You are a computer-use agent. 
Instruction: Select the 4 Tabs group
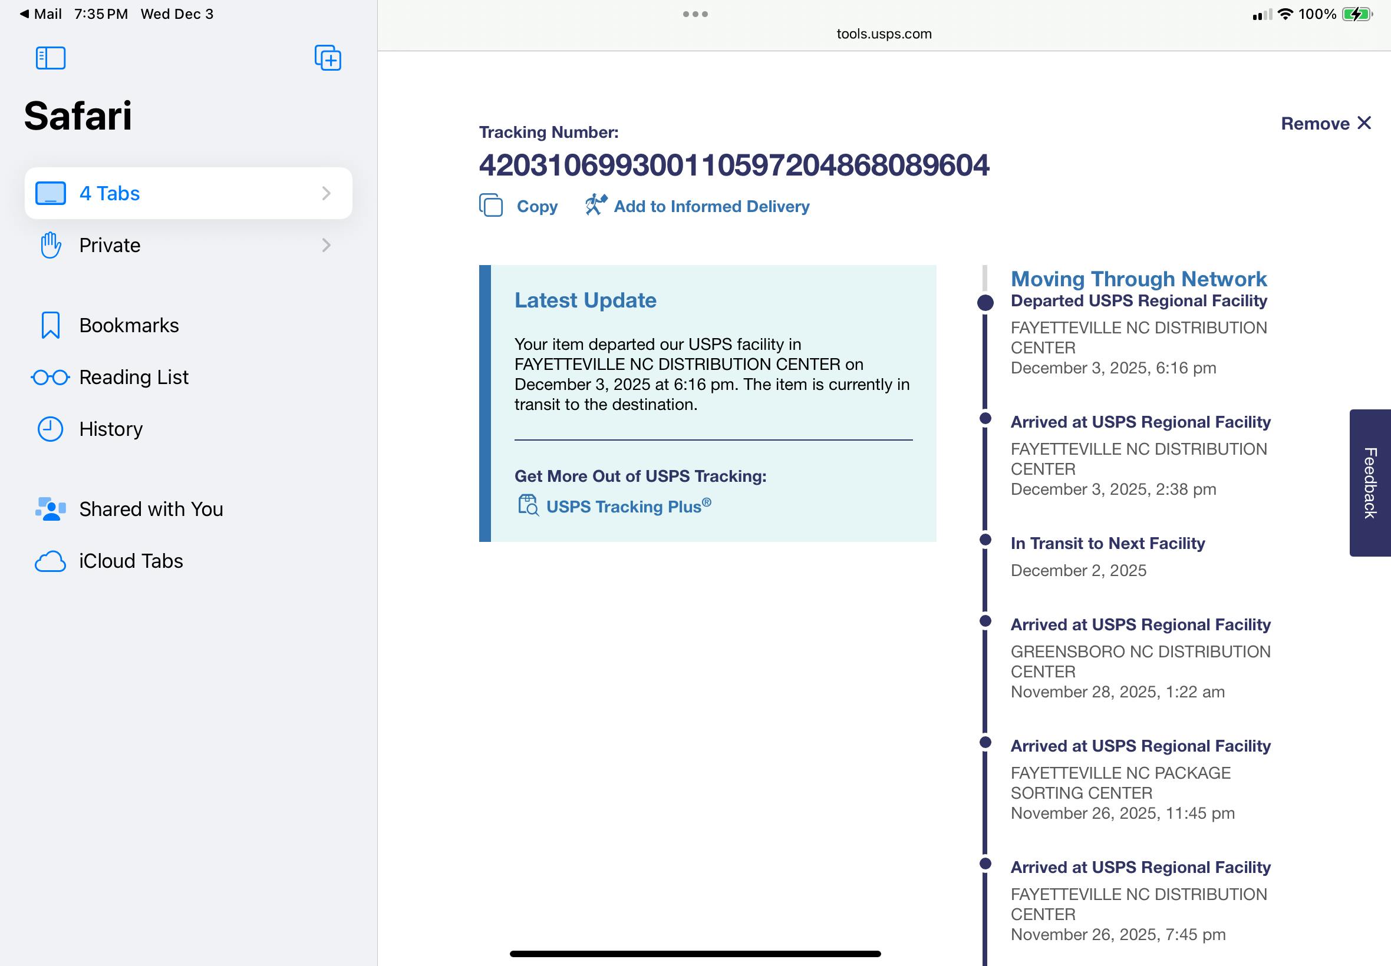(110, 193)
